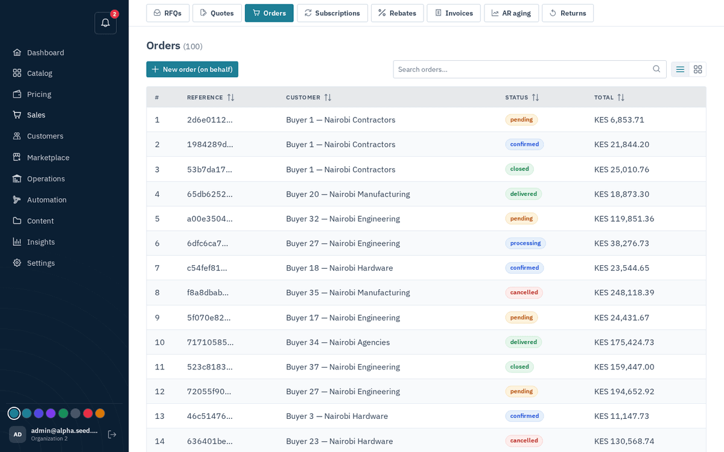Click the Insights bar chart icon
The image size is (724, 452).
click(x=17, y=242)
